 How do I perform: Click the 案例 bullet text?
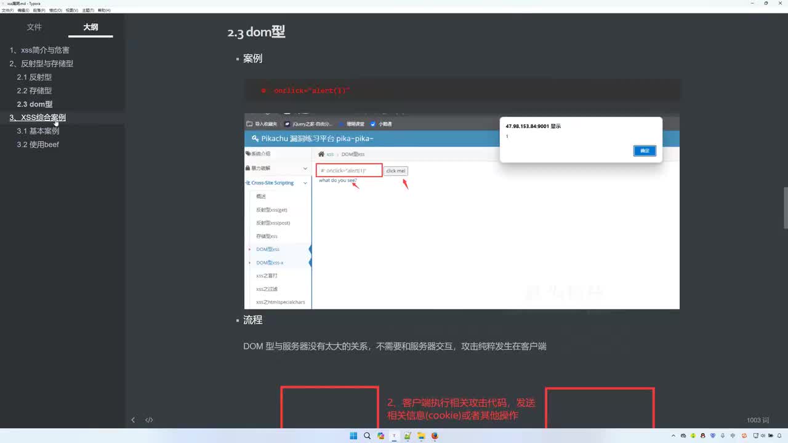click(x=252, y=58)
